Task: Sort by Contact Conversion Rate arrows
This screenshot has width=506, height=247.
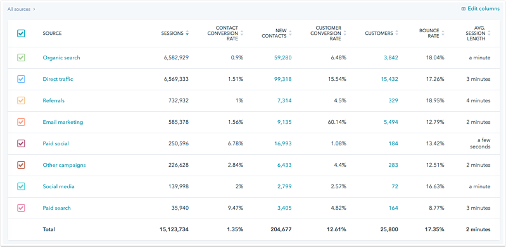Action: pos(242,33)
